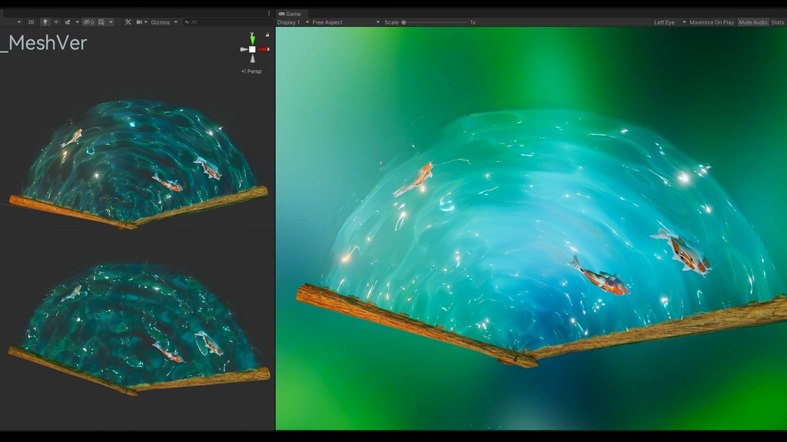Click the grid visibility icon

(101, 21)
